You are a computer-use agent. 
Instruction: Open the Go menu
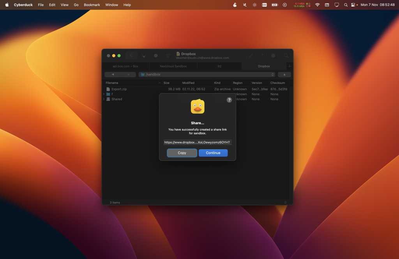(x=76, y=5)
